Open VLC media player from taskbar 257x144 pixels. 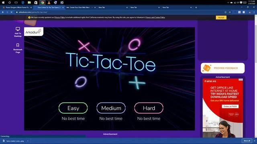pyautogui.click(x=49, y=2)
